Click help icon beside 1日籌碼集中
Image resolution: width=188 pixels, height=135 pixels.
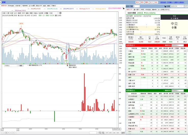[x=146, y=25]
